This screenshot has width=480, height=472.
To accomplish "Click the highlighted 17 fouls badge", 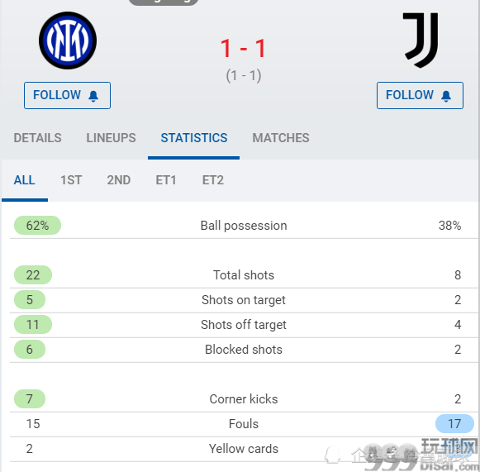I will tap(454, 424).
